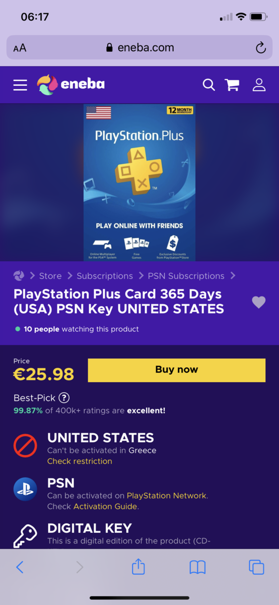The image size is (279, 605).
Task: Open the hamburger menu
Action: click(x=20, y=85)
